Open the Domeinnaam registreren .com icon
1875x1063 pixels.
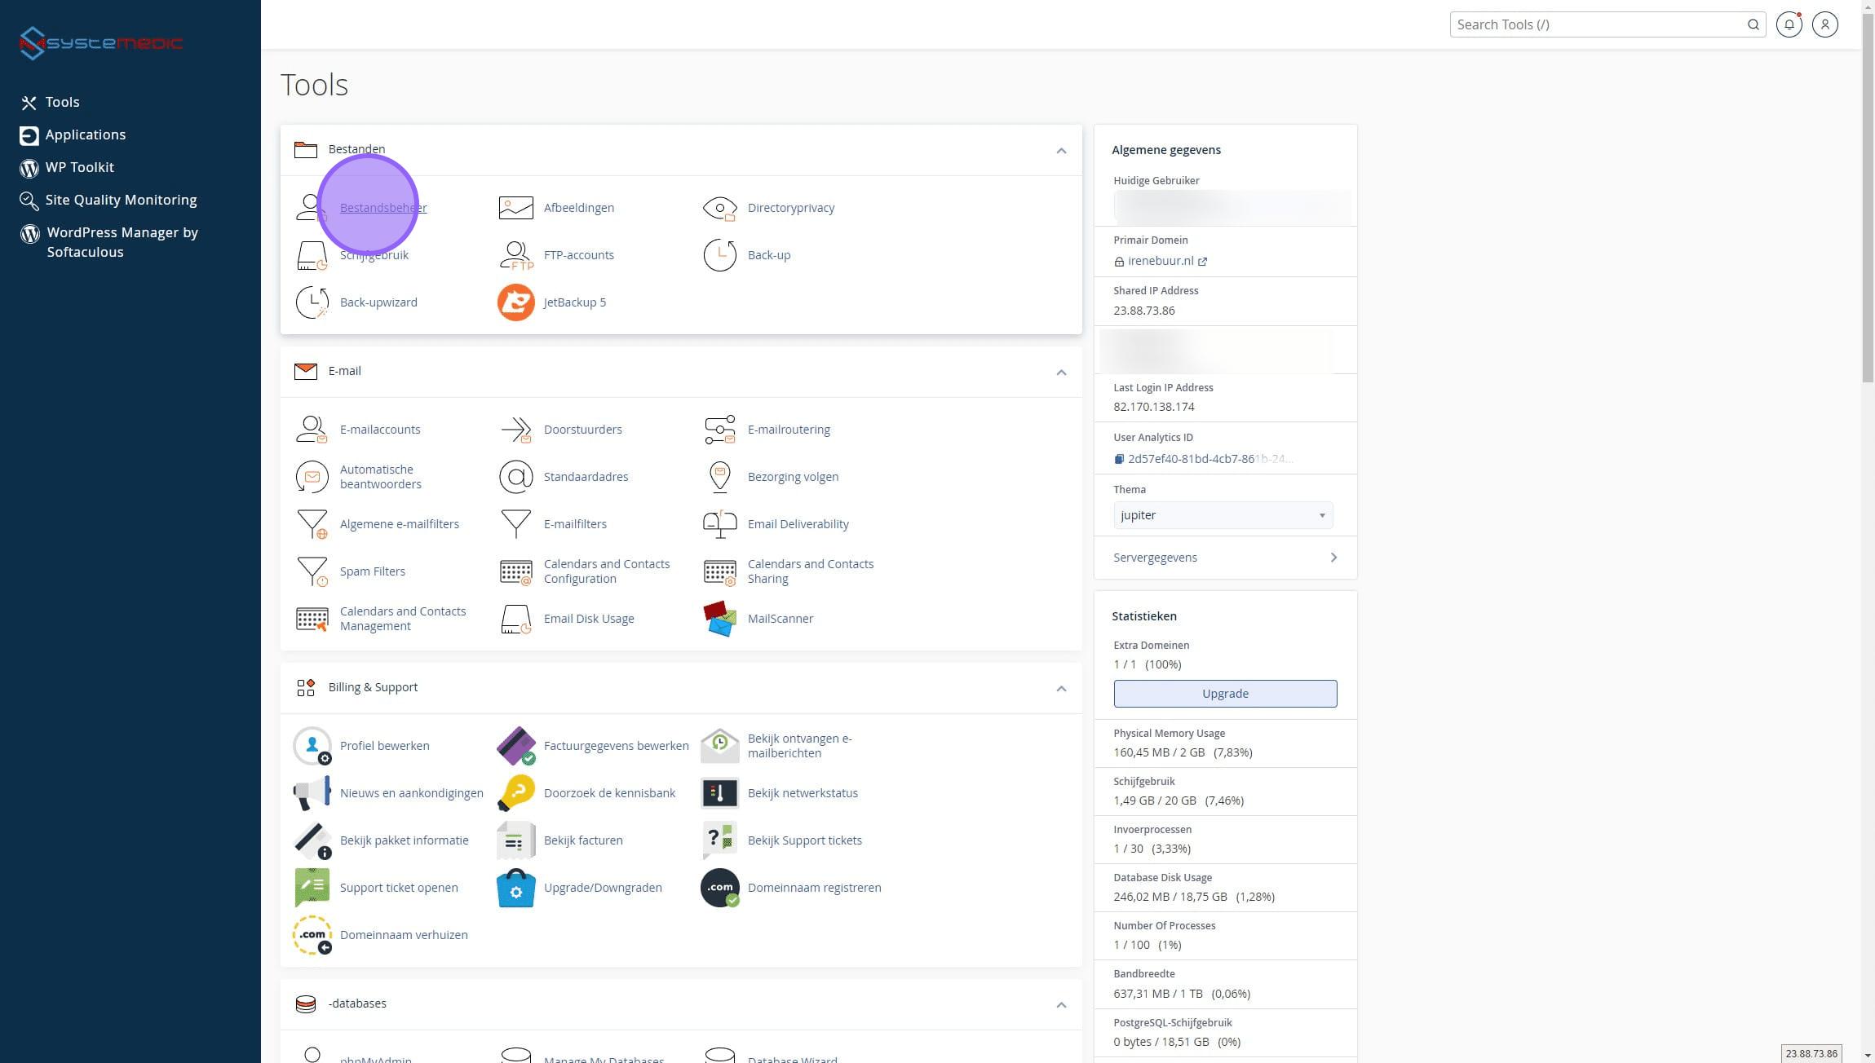[719, 888]
